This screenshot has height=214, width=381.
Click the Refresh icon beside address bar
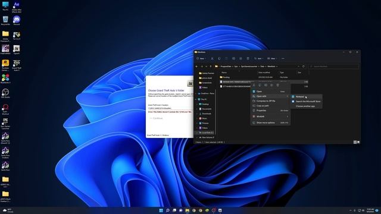303,66
